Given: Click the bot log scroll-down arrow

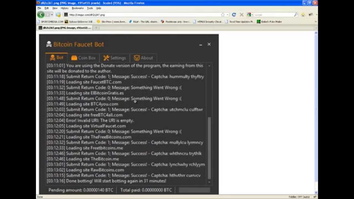Looking at the screenshot, I should 209,182.
